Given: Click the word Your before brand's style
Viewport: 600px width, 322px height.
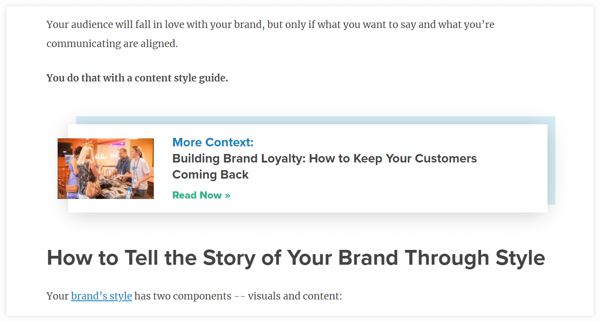Looking at the screenshot, I should 58,296.
